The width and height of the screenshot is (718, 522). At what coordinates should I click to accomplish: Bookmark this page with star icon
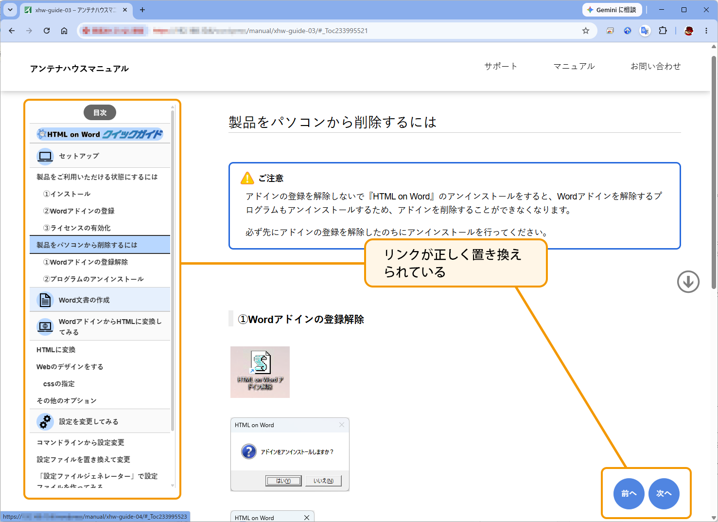click(586, 31)
